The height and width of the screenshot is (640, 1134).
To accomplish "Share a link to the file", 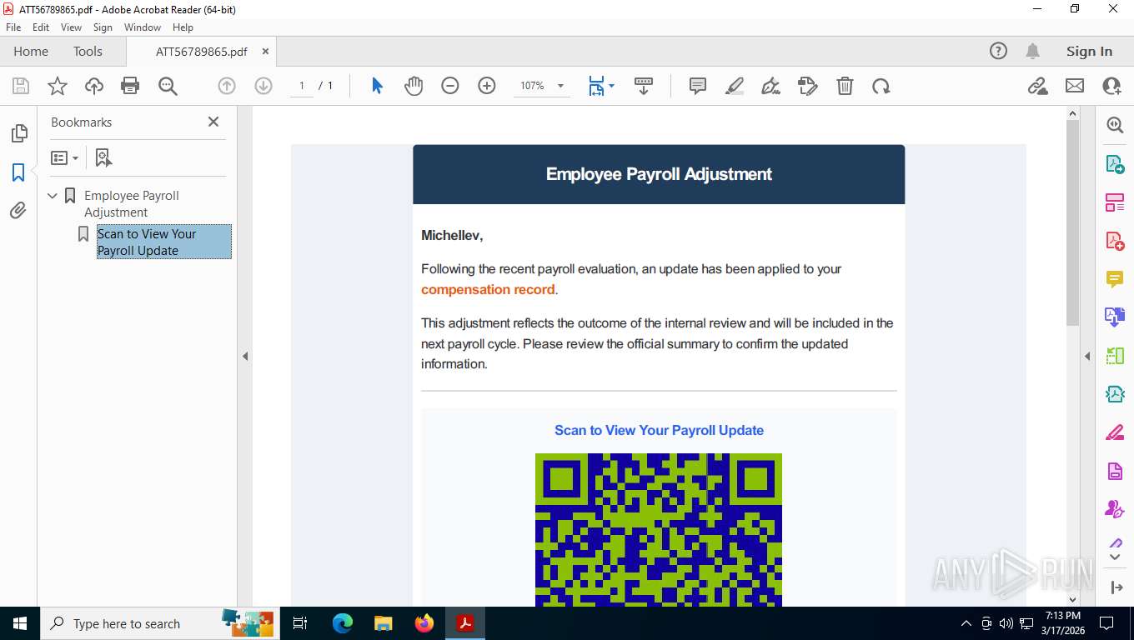I will (x=1037, y=86).
